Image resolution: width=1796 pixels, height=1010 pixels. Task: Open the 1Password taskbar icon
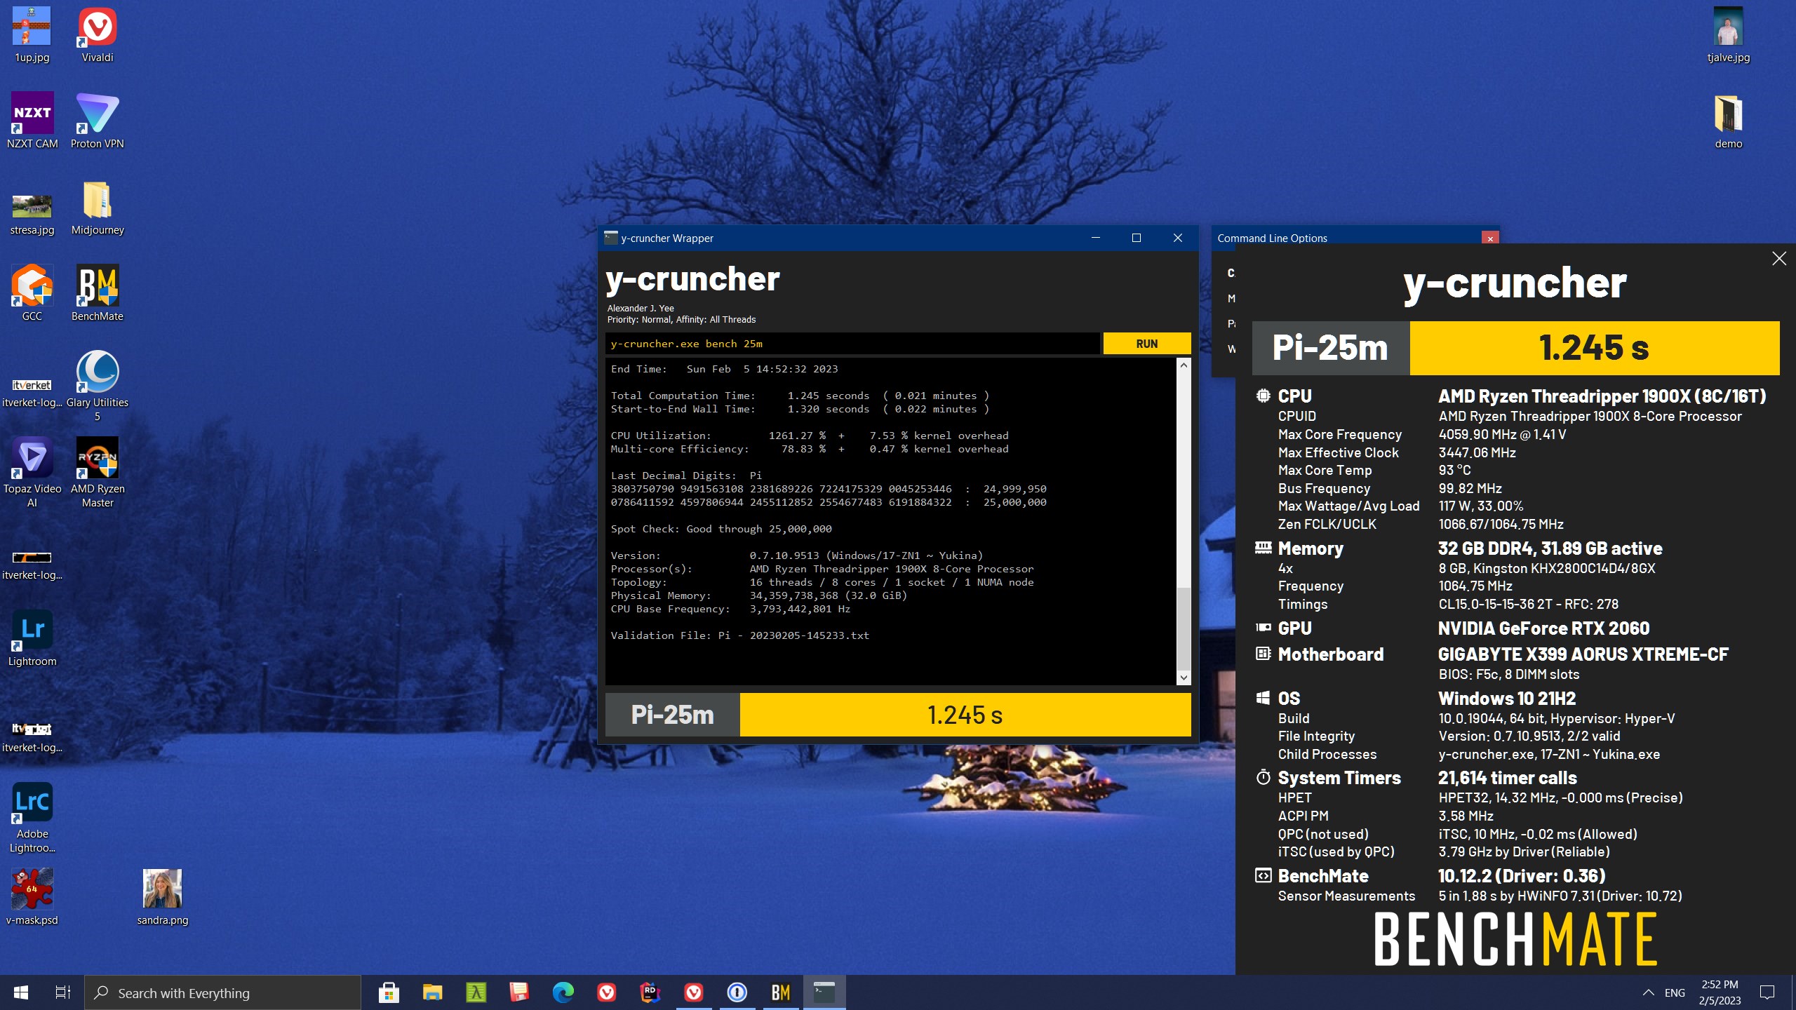(x=737, y=992)
